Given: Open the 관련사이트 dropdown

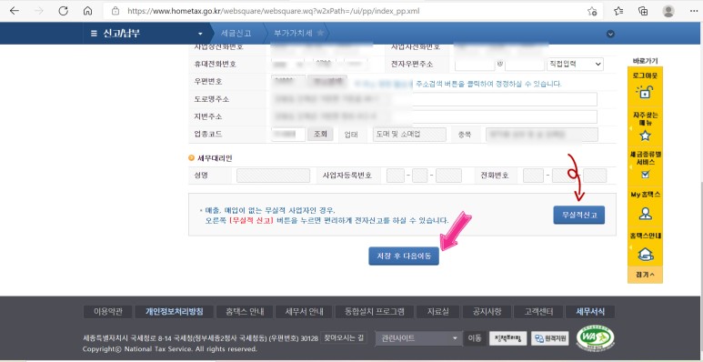Looking at the screenshot, I should coord(418,338).
